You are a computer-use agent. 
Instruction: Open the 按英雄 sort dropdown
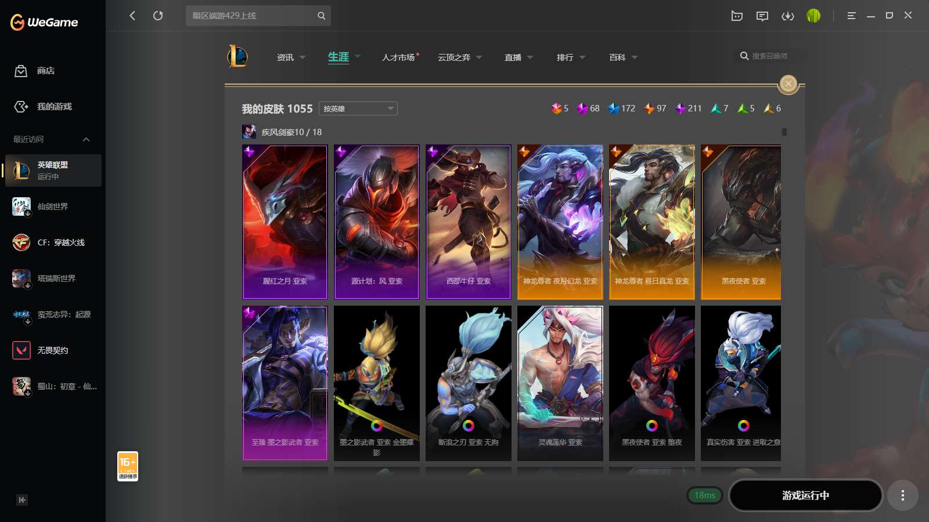[x=358, y=108]
